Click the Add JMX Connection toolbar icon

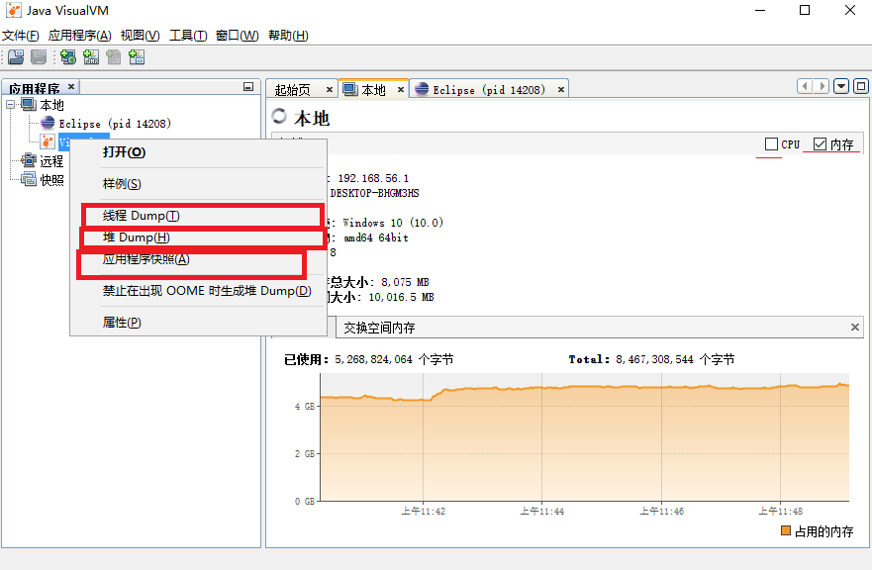point(91,56)
